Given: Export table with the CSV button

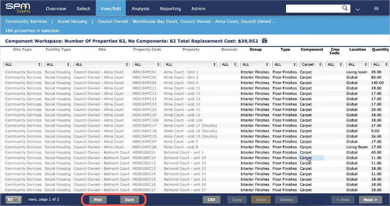Looking at the screenshot, I should [212, 199].
